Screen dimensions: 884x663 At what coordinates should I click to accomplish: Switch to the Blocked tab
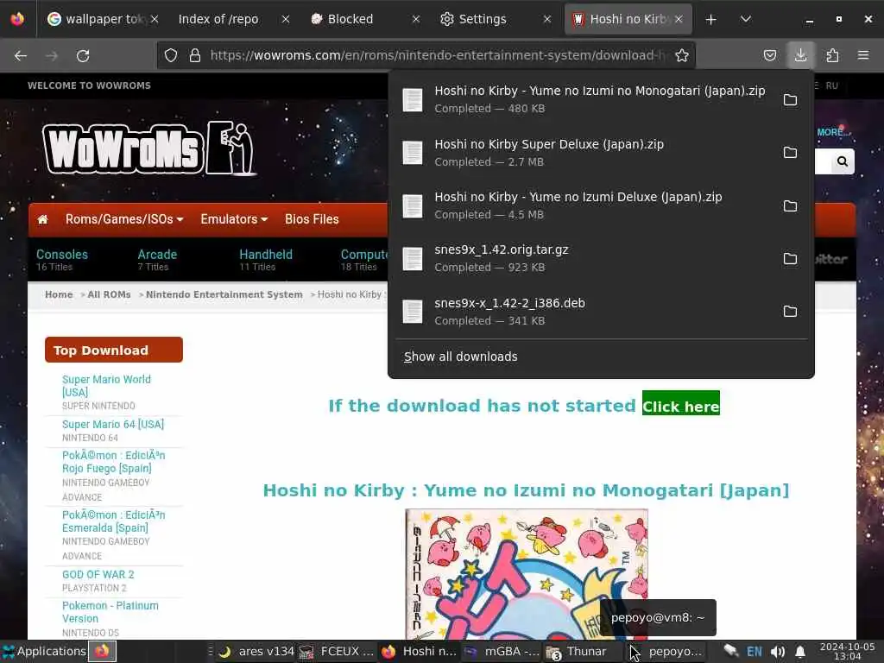coord(350,19)
